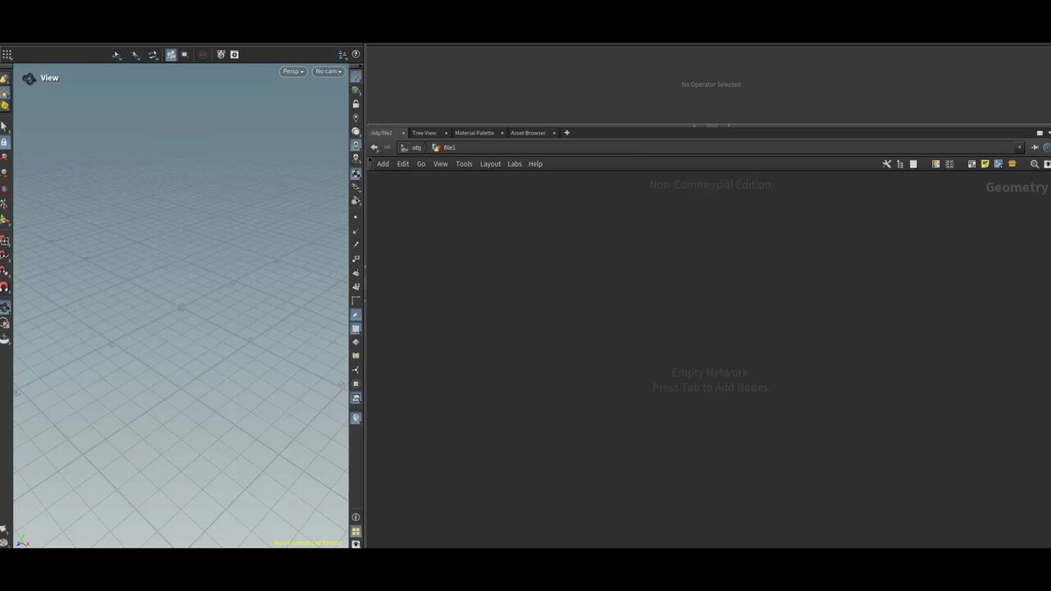Toggle reference plane grid display icon
Image resolution: width=1051 pixels, height=591 pixels.
[x=356, y=77]
